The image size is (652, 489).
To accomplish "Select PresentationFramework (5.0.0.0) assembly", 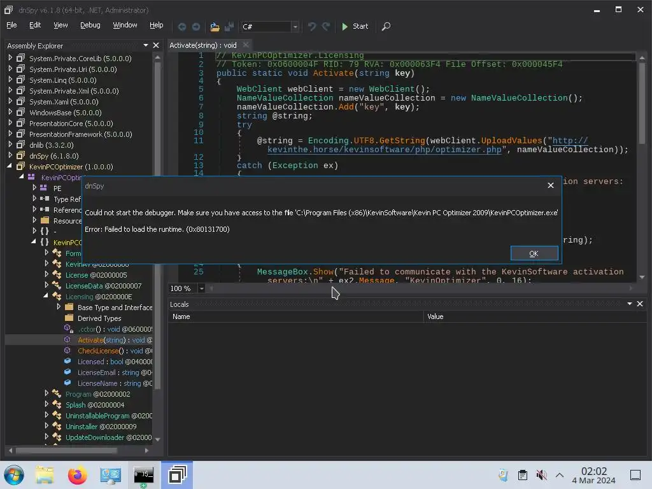I will click(x=81, y=134).
